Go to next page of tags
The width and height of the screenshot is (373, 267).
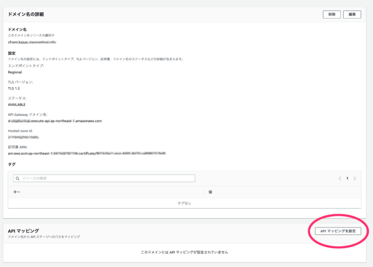pyautogui.click(x=355, y=179)
